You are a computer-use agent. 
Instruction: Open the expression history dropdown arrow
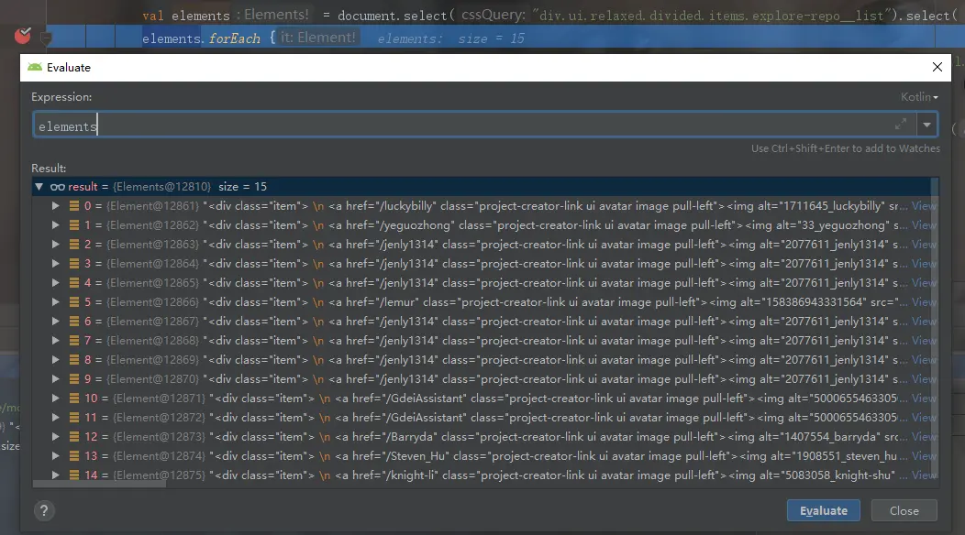pos(926,125)
